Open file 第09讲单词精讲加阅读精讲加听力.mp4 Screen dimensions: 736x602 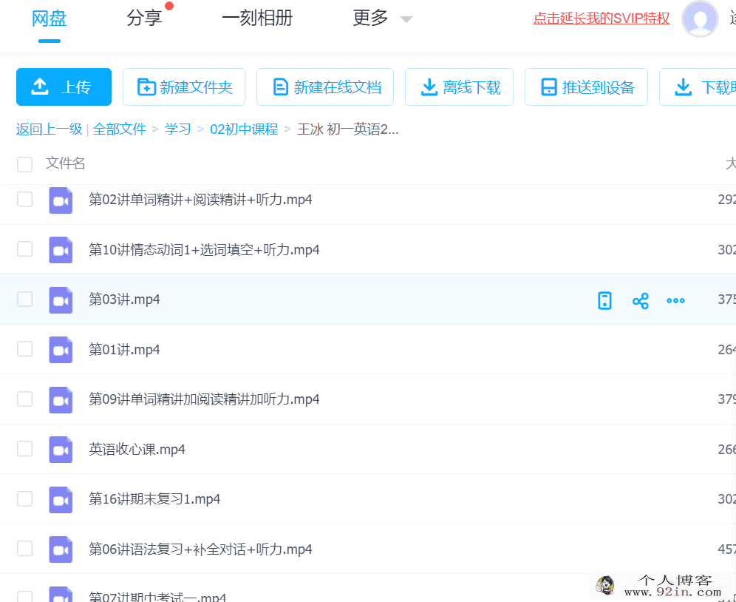tap(204, 399)
